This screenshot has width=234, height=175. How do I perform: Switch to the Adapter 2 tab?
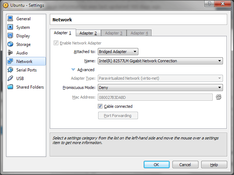click(x=88, y=33)
